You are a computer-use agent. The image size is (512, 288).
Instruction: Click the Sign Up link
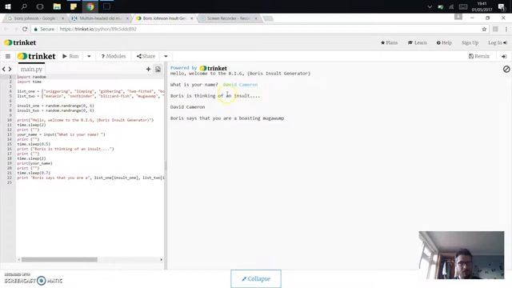(470, 42)
